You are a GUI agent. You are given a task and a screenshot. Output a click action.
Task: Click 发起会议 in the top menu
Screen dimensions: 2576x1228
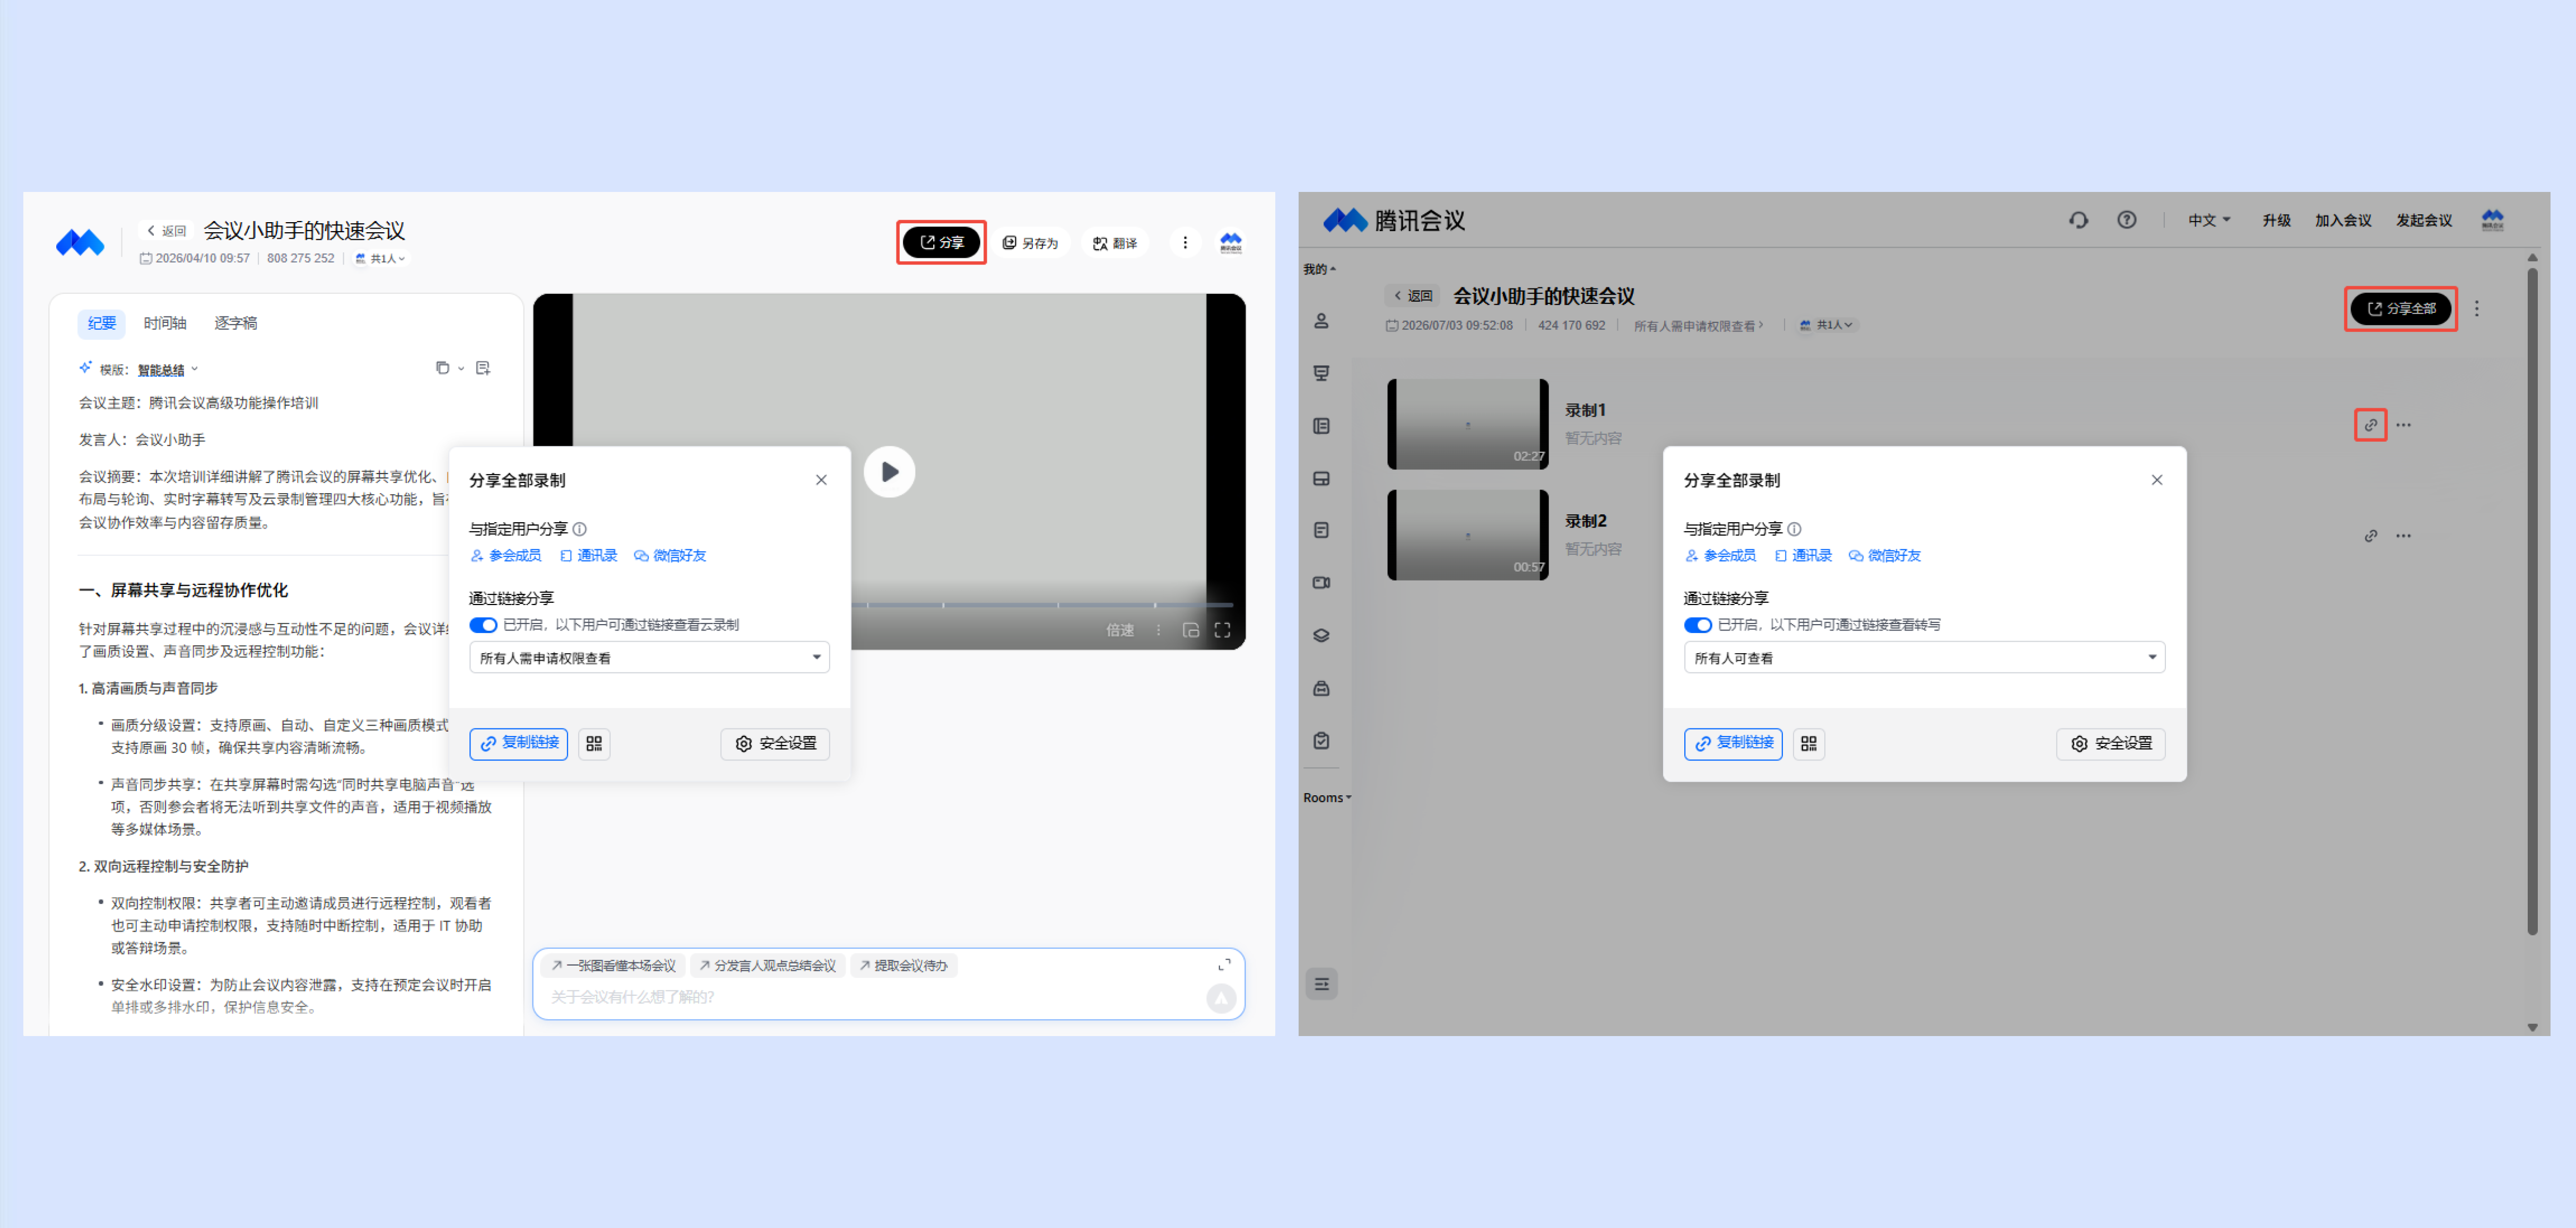coord(2423,220)
